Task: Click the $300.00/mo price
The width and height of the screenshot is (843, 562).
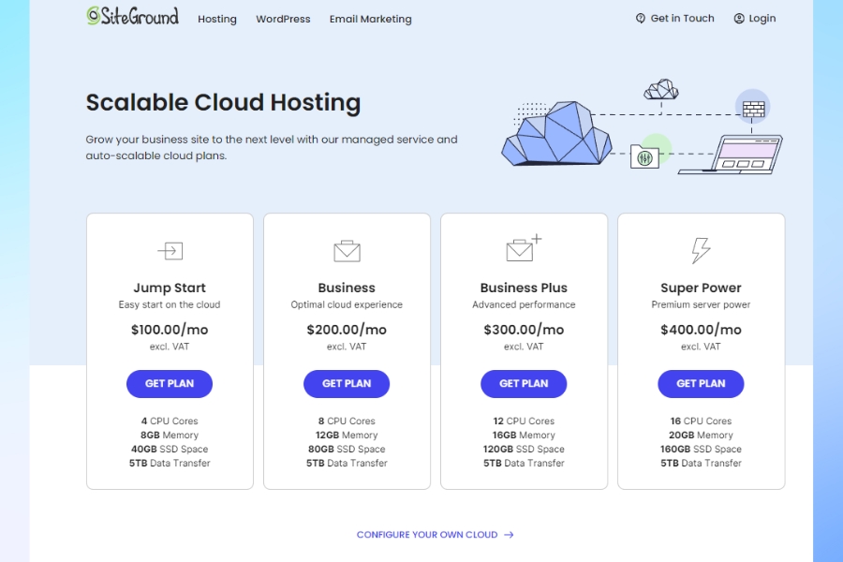Action: [x=524, y=330]
